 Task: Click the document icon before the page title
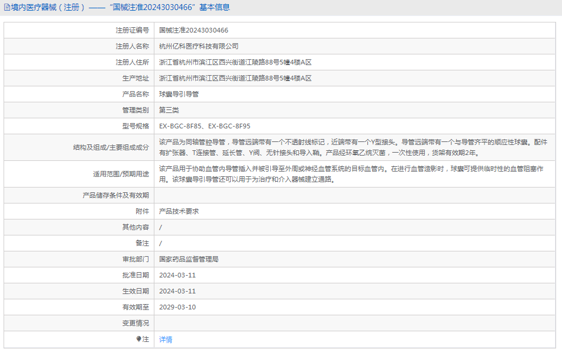[x=7, y=7]
